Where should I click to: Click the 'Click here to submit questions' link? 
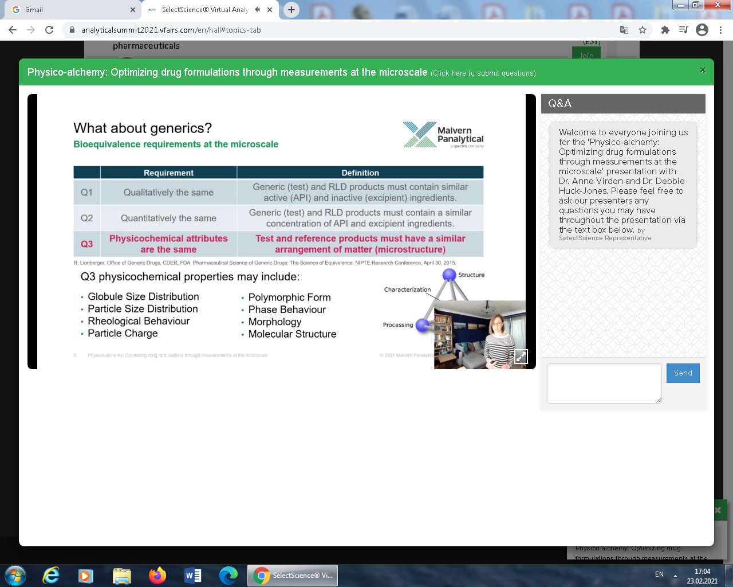(x=483, y=73)
